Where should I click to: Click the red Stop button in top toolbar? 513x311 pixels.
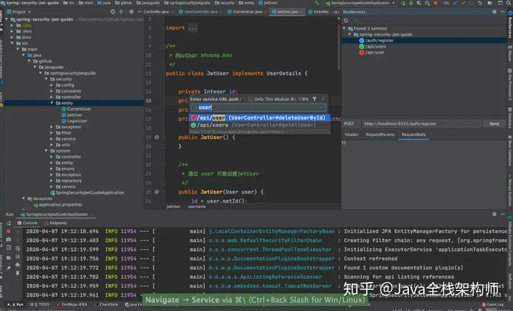pyautogui.click(x=435, y=3)
